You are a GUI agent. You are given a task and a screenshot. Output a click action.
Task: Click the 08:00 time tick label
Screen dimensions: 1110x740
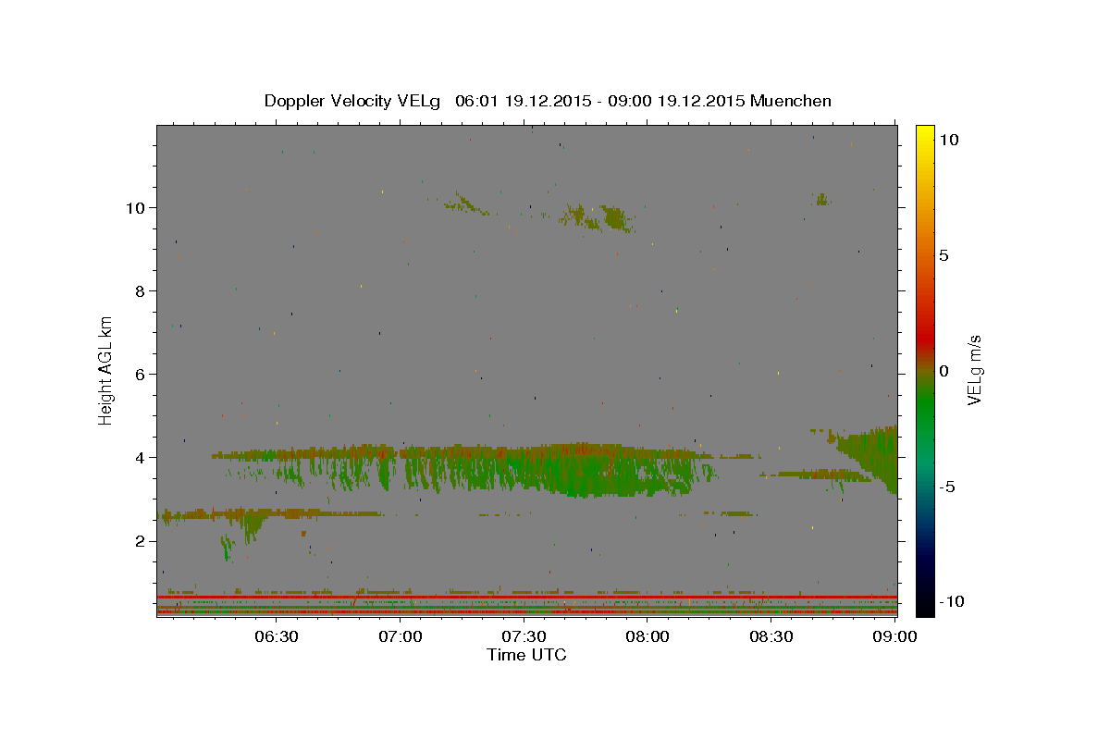tap(647, 637)
